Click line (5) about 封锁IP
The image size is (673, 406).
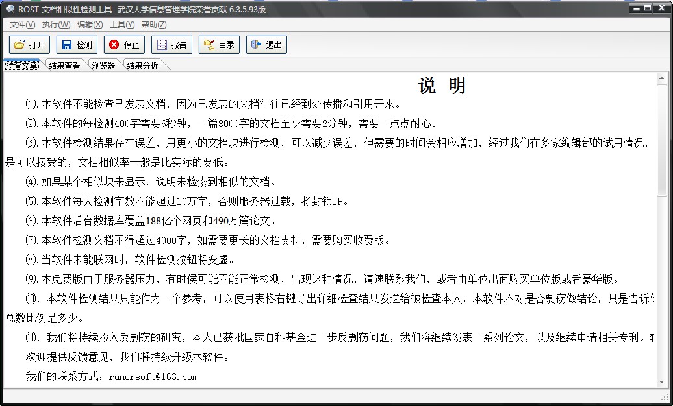point(187,202)
